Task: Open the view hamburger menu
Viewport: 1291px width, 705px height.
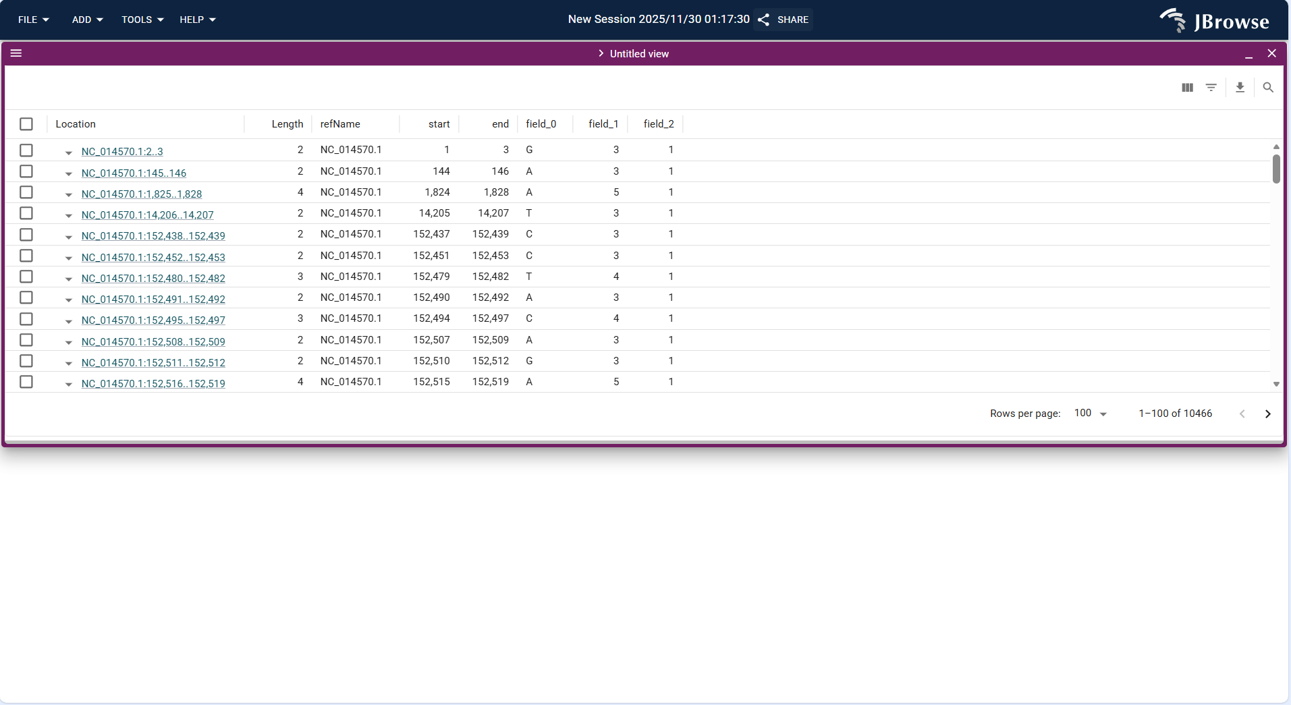Action: [16, 53]
